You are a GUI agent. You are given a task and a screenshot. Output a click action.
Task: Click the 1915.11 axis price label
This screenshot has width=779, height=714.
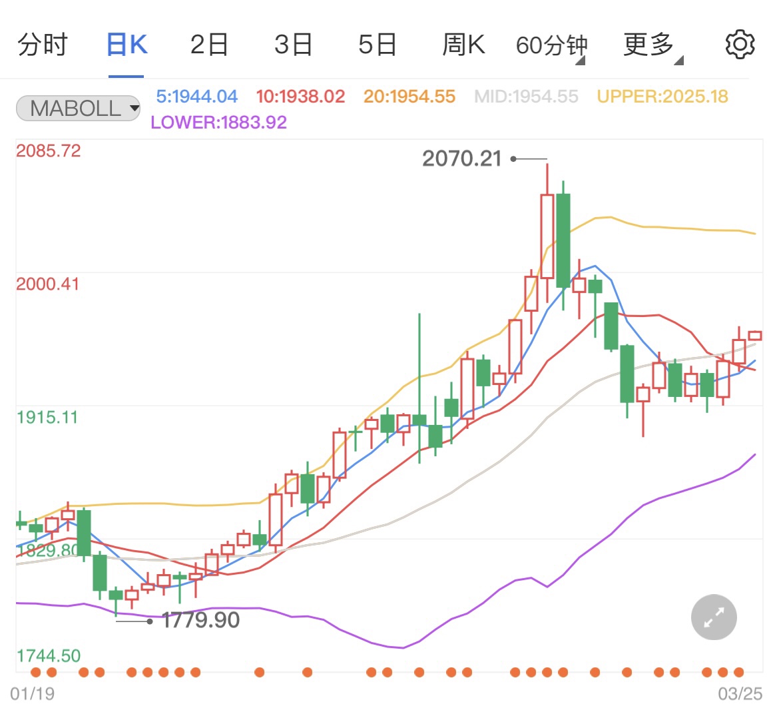pos(47,418)
